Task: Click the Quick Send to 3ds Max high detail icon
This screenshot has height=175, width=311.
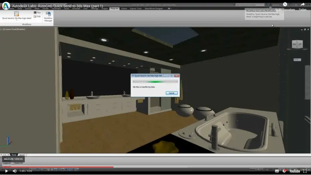Action: pyautogui.click(x=16, y=14)
